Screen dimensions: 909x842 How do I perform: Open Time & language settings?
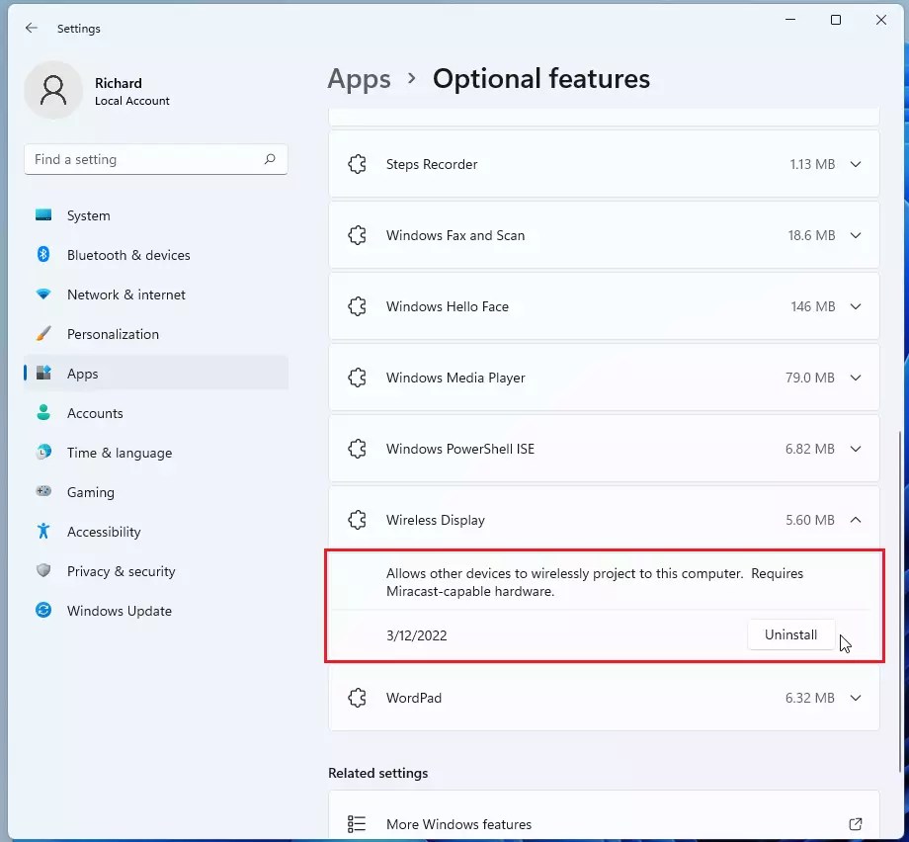pos(119,453)
